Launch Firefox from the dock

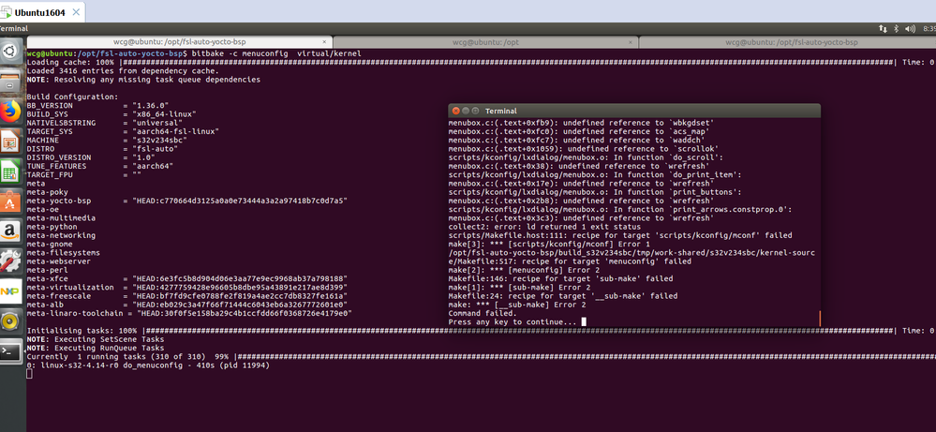click(10, 112)
